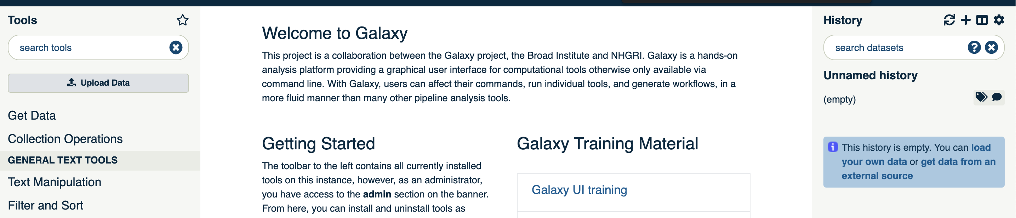Show the dataset search help icon
This screenshot has width=1016, height=218.
tap(974, 48)
